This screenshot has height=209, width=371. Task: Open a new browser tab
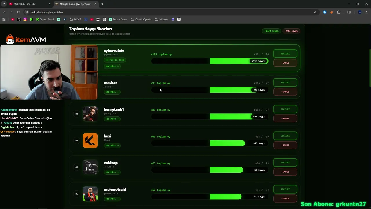[102, 4]
